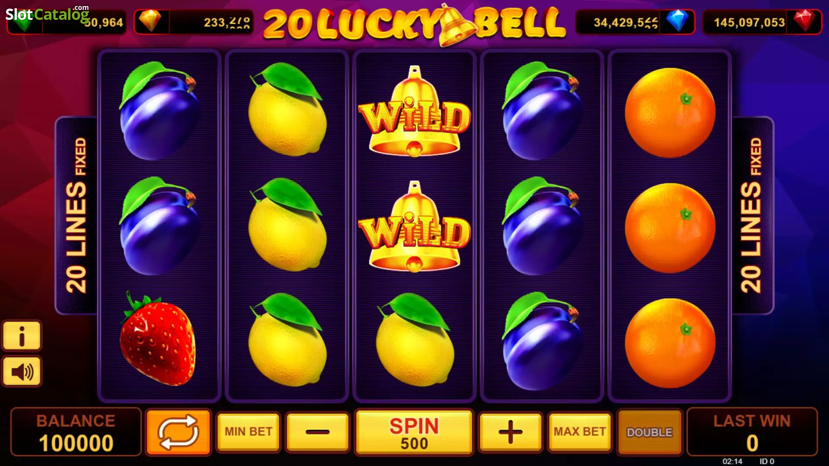
Task: Mute sound with the speaker icon
Action: point(22,372)
